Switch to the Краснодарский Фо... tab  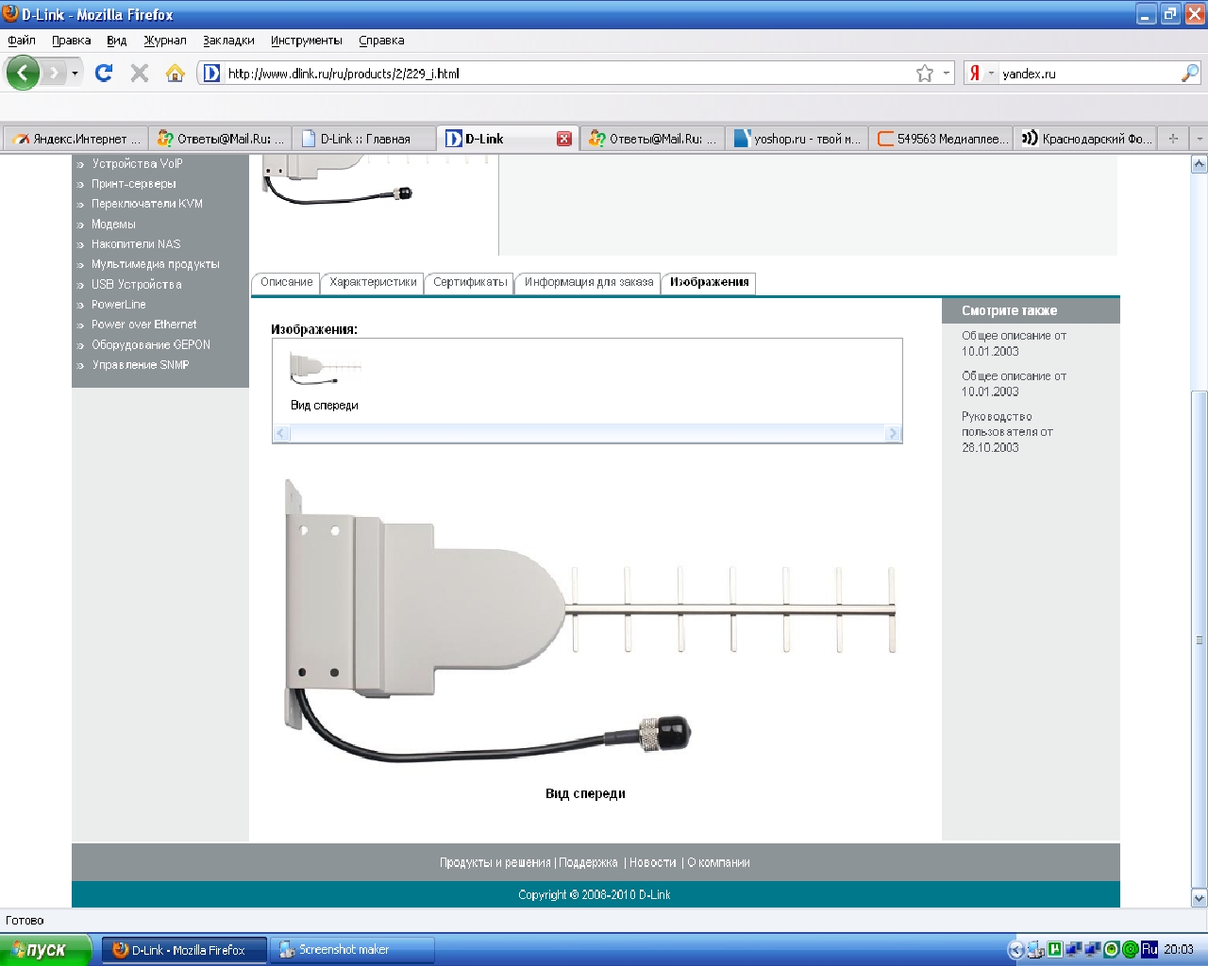pos(1085,139)
